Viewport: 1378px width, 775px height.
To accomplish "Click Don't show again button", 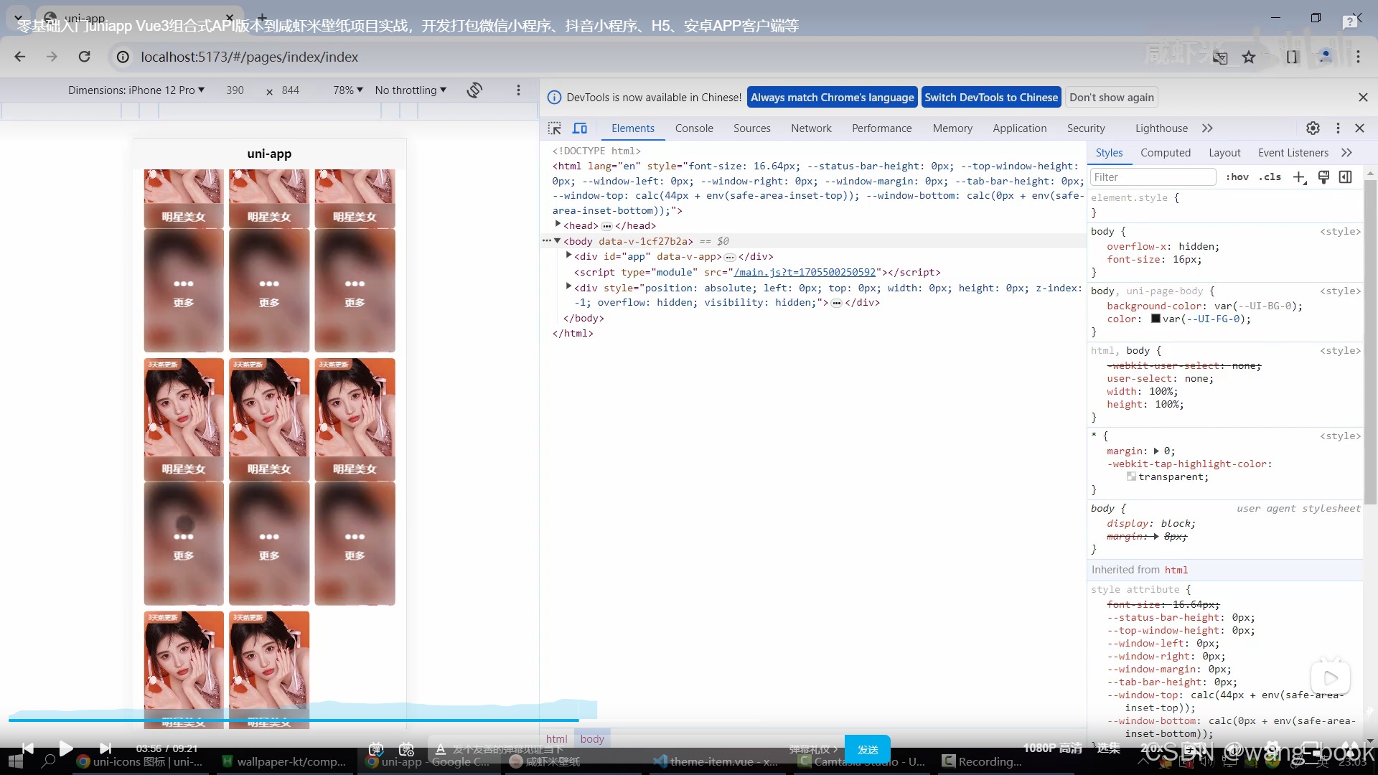I will point(1112,97).
